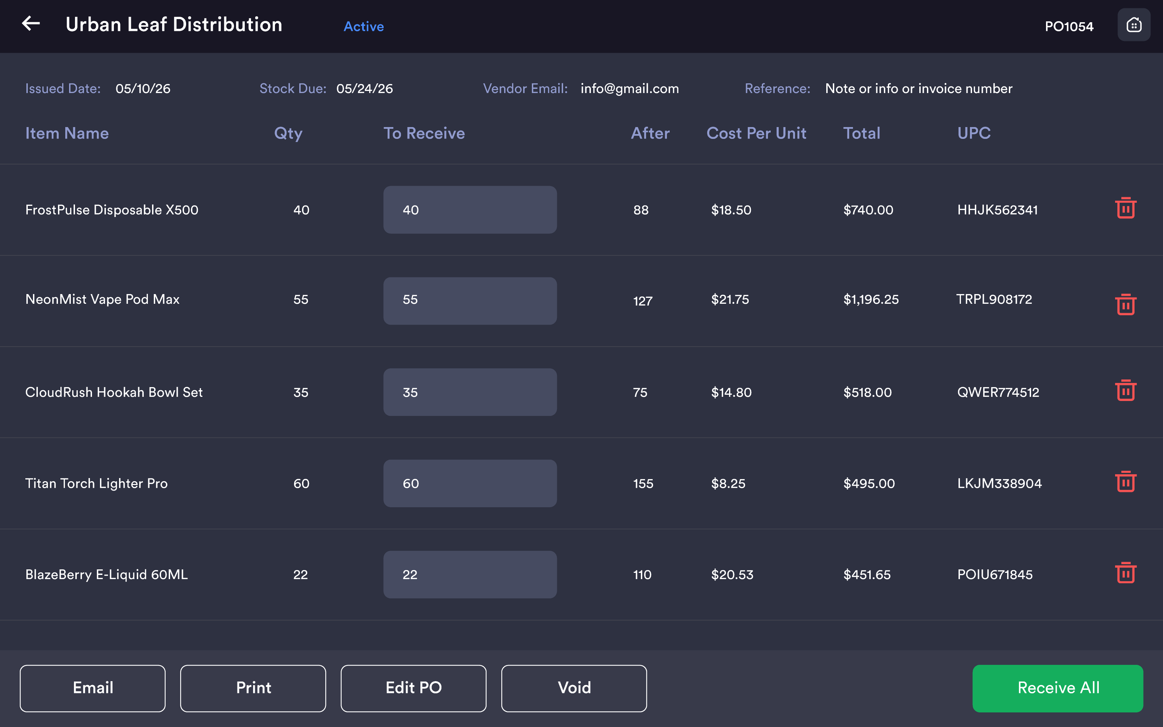Click the green Receive All button

point(1058,688)
